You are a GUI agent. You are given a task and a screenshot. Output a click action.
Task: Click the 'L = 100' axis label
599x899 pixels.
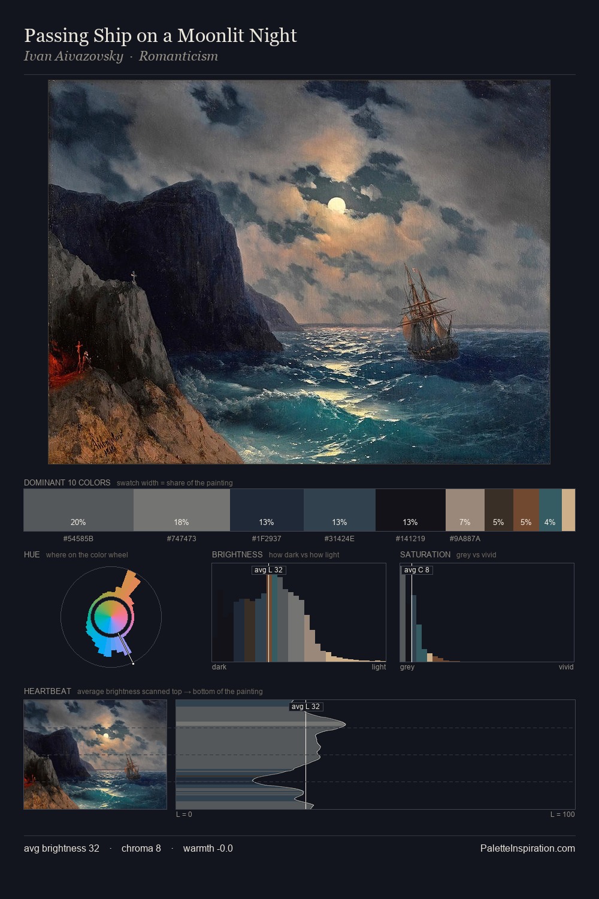[x=562, y=814]
